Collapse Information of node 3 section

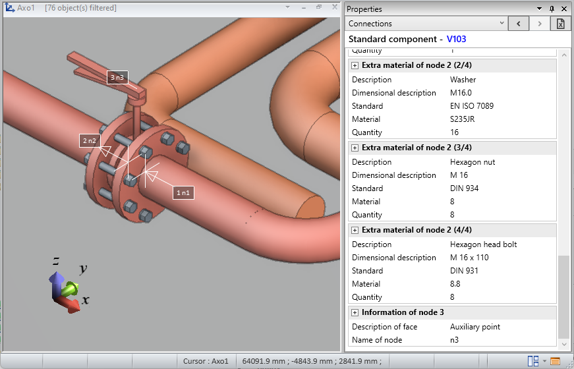[x=355, y=312]
